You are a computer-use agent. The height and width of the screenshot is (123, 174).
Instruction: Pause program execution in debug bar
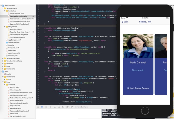pos(46,107)
